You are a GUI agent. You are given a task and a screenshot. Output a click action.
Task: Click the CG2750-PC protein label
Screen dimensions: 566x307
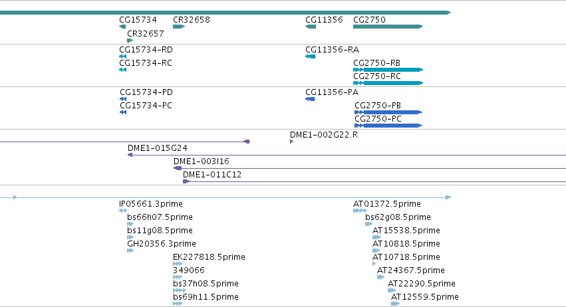378,119
